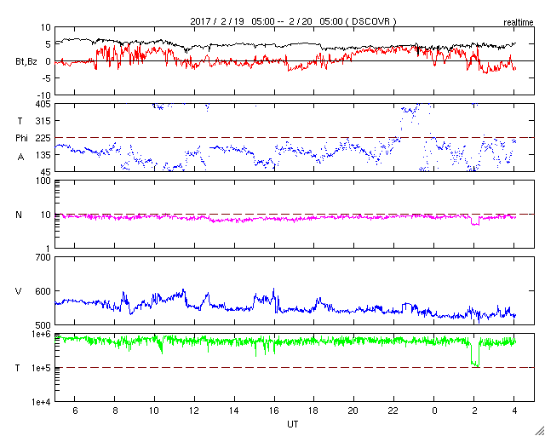Select the 'Bt,Bz' axis label
Screen dimensions: 545x436
(26, 62)
